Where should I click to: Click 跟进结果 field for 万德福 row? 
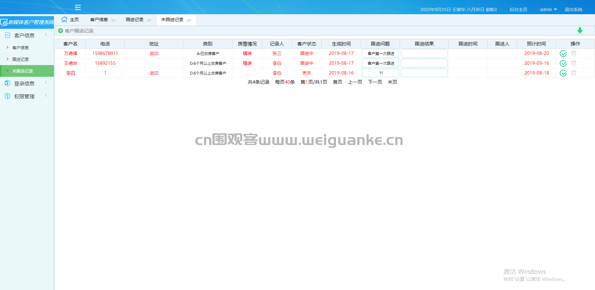point(424,53)
